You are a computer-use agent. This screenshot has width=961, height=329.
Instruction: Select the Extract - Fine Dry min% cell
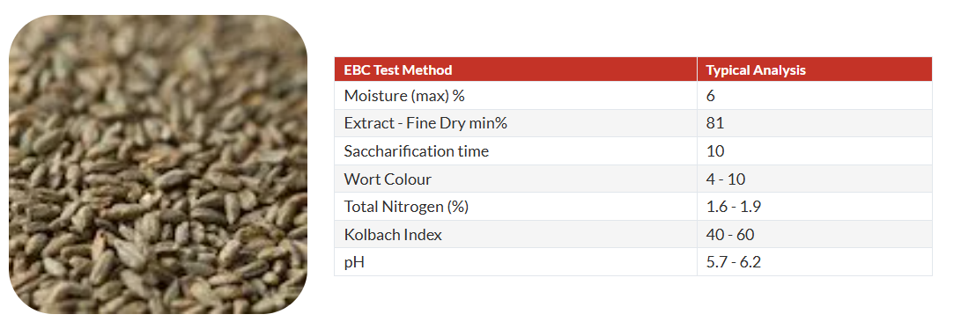click(515, 123)
